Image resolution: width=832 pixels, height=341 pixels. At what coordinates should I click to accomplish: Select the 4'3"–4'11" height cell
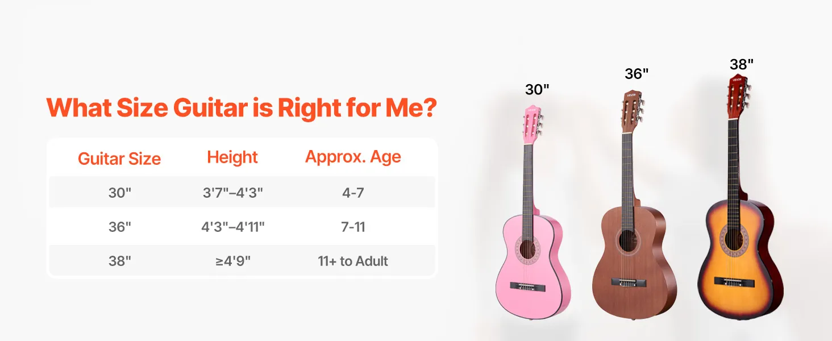point(232,227)
